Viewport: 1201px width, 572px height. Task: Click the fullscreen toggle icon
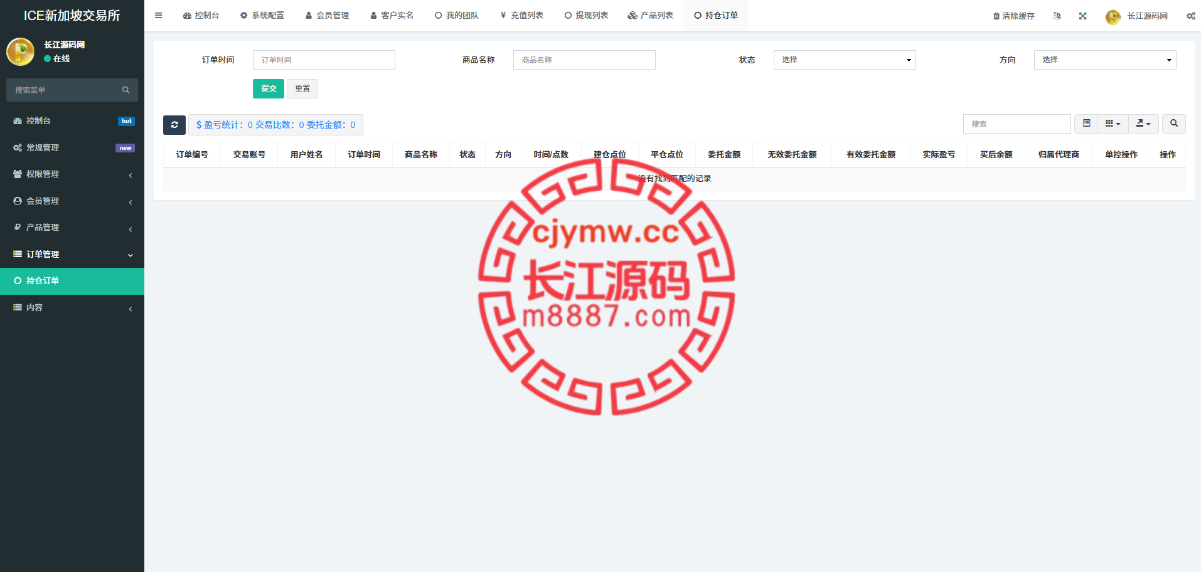coord(1082,16)
